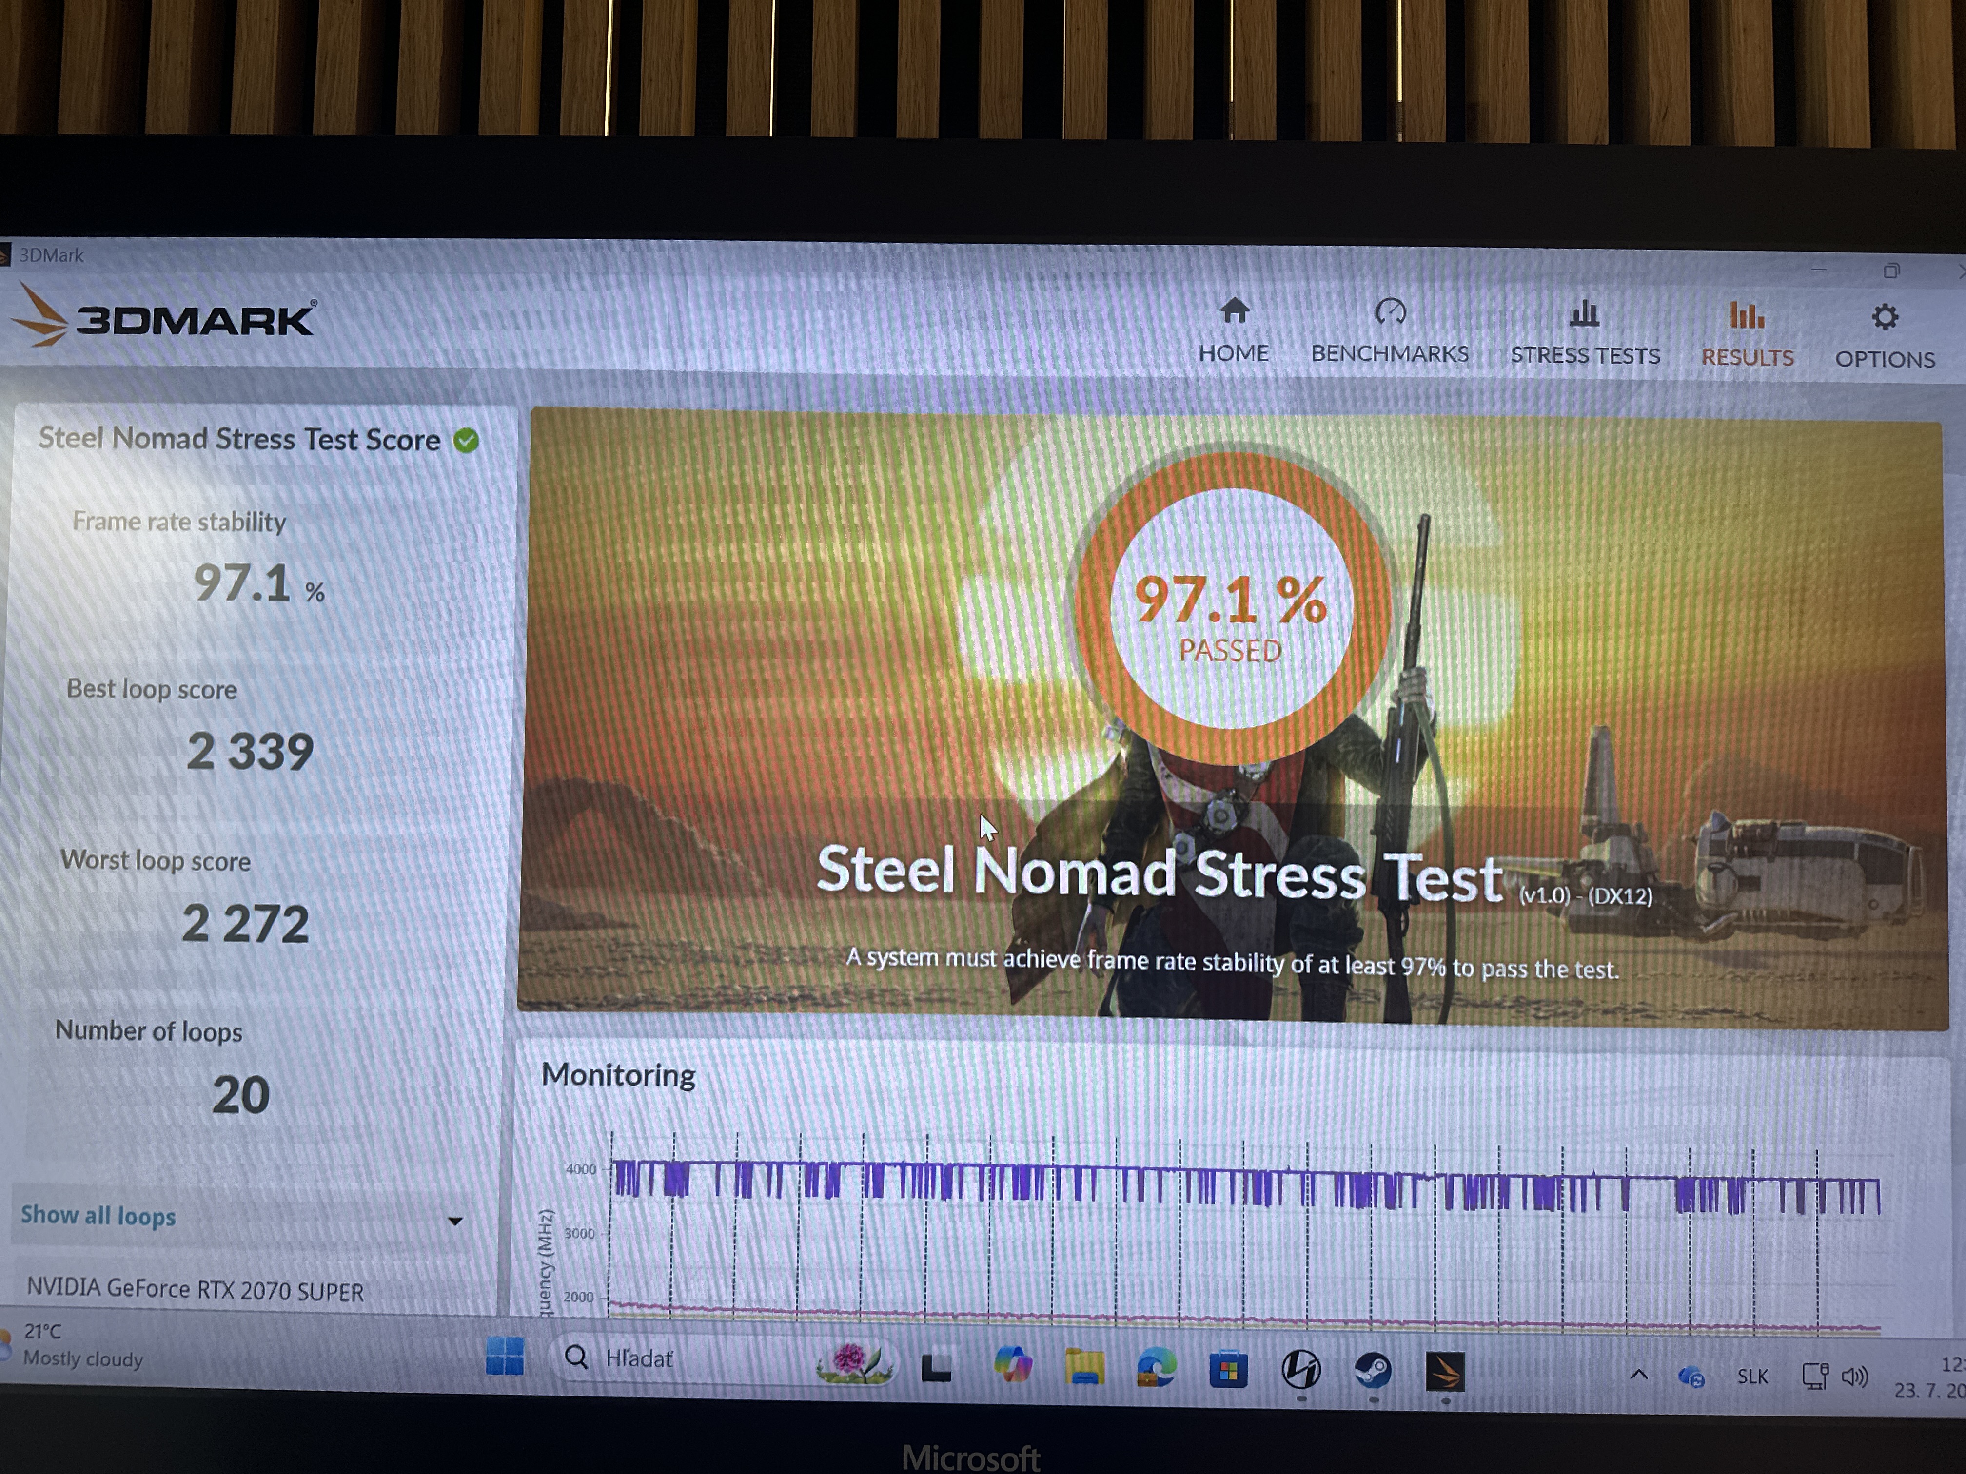Open the Windows Start menu

505,1357
